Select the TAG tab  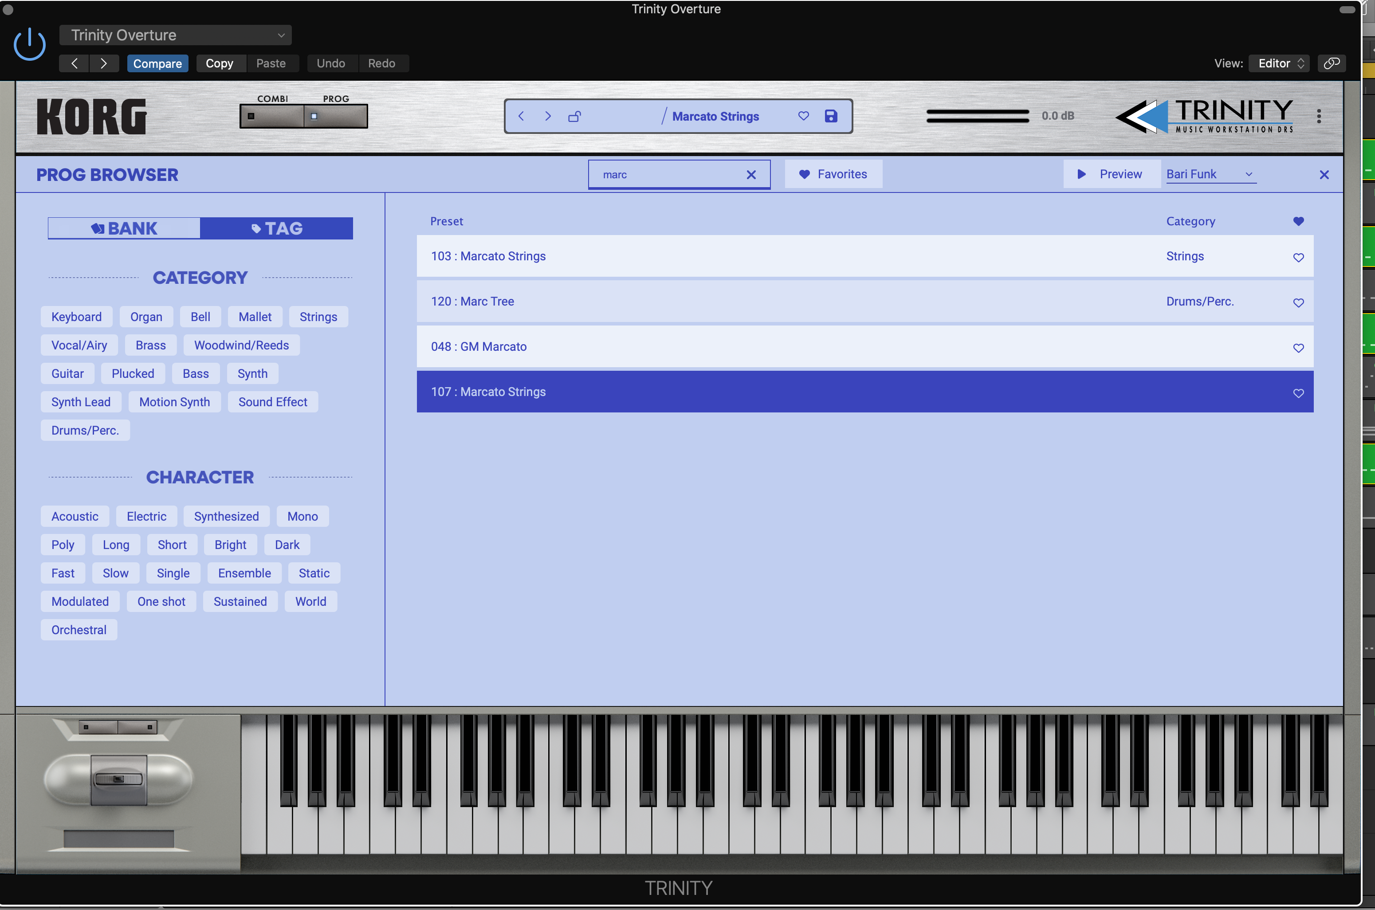(x=276, y=228)
